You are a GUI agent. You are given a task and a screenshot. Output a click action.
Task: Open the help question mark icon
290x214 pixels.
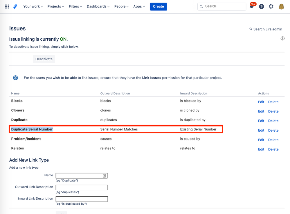(261, 7)
